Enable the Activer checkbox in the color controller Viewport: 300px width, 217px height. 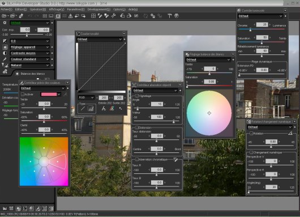[x=23, y=94]
